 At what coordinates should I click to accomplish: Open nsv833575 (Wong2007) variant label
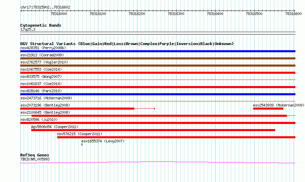tap(41, 76)
